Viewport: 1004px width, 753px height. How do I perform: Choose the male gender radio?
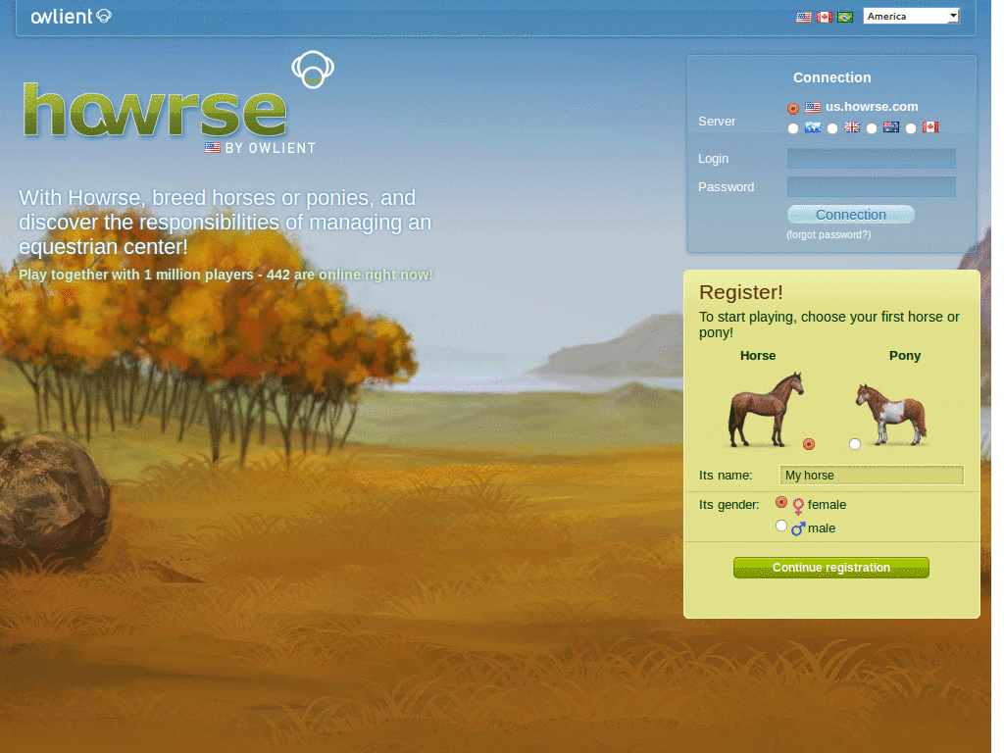(780, 526)
